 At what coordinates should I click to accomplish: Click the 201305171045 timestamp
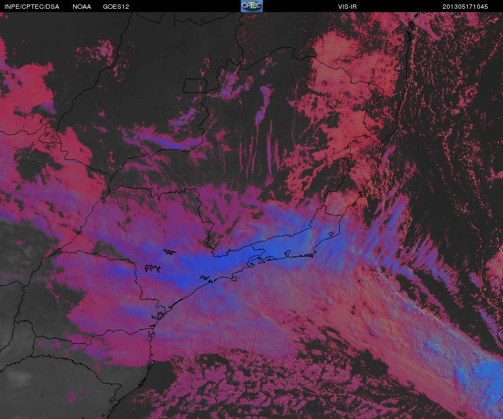pos(465,7)
